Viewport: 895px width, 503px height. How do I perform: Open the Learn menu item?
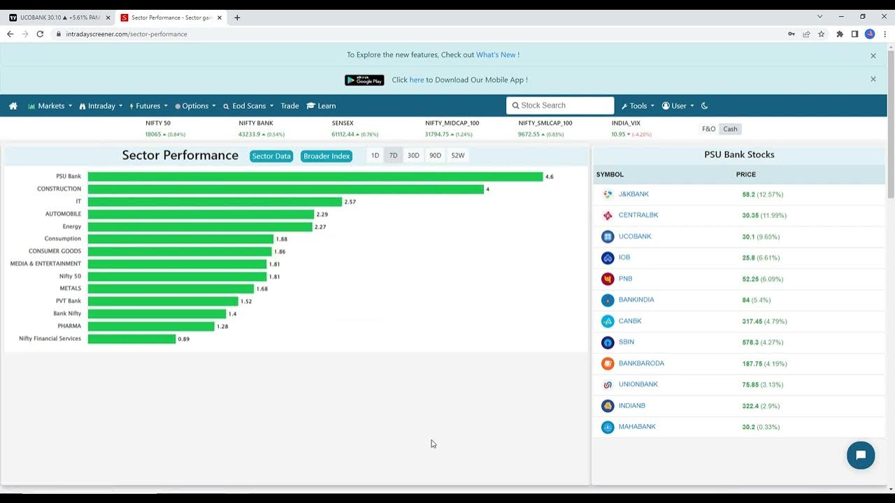point(321,106)
